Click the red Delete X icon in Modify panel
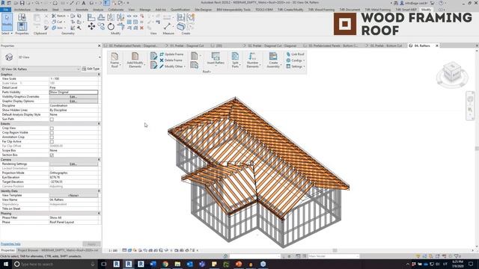The height and width of the screenshot is (269, 479). 141,28
